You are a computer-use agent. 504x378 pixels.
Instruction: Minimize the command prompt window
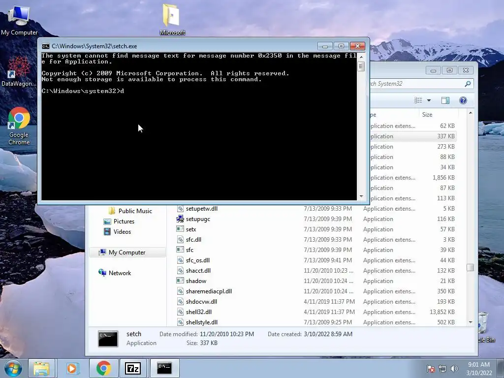pos(325,46)
